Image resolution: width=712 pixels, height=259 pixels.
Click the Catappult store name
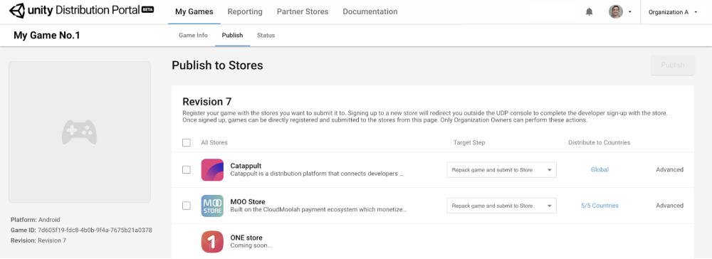(x=246, y=166)
